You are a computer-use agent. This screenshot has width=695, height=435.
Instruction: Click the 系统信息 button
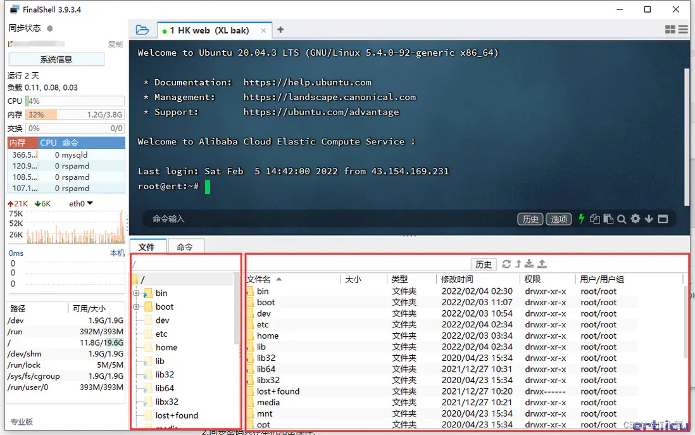pos(56,59)
